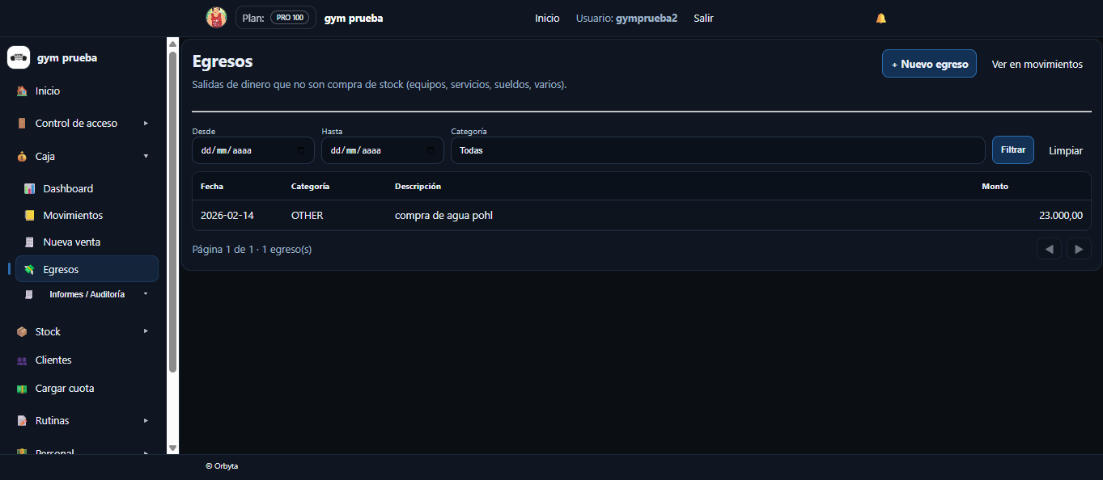Expand the Stock submenu

146,331
